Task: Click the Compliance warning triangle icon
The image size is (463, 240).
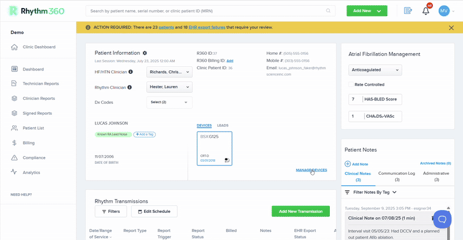Action: 14,157
